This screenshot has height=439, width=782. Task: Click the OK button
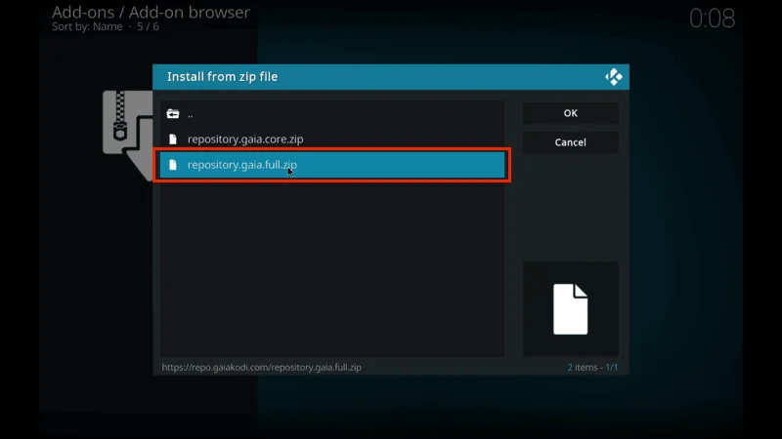point(570,113)
